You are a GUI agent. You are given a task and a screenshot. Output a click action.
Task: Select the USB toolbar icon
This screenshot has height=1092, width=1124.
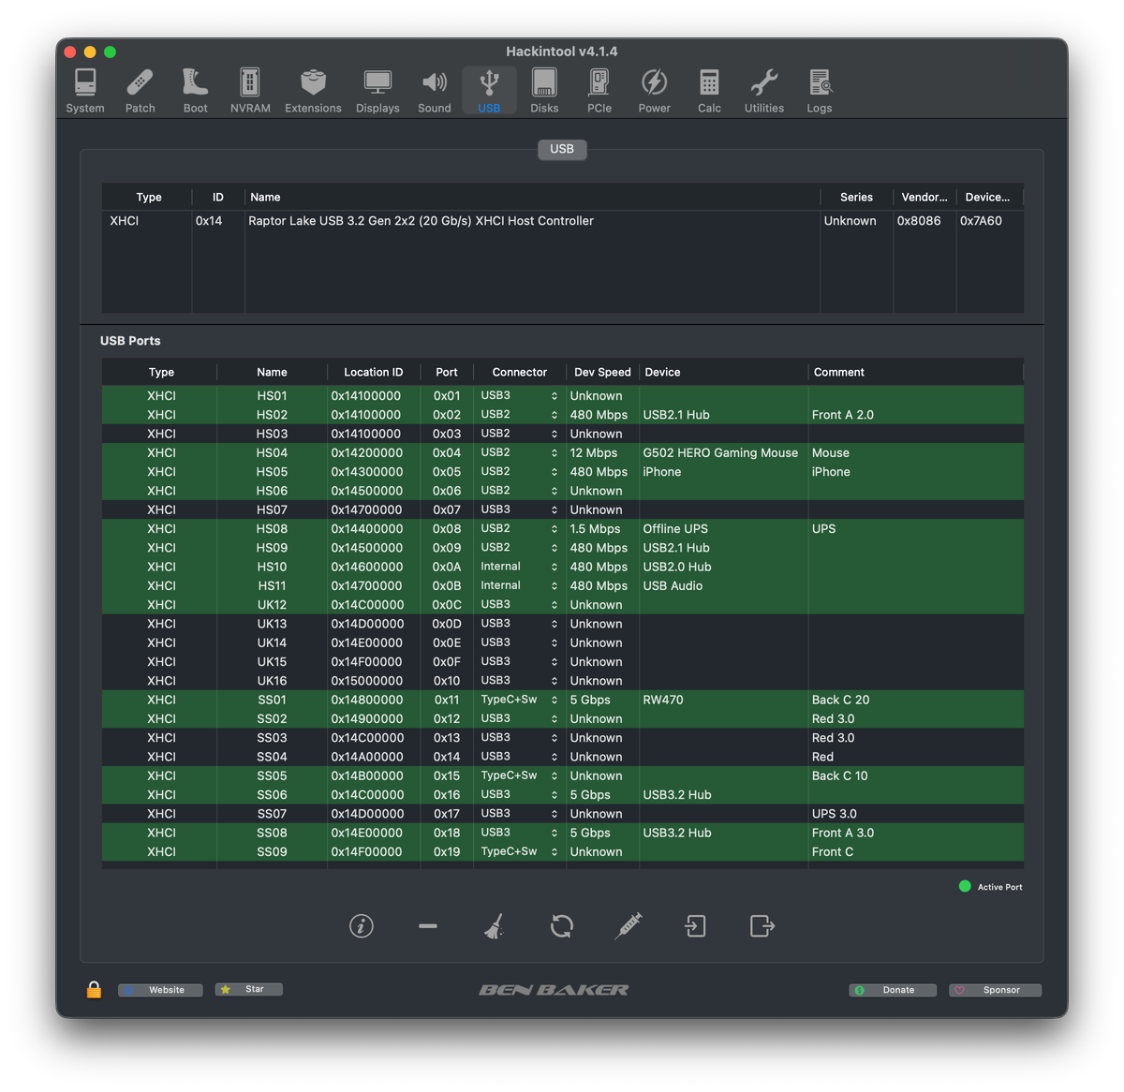coord(489,91)
